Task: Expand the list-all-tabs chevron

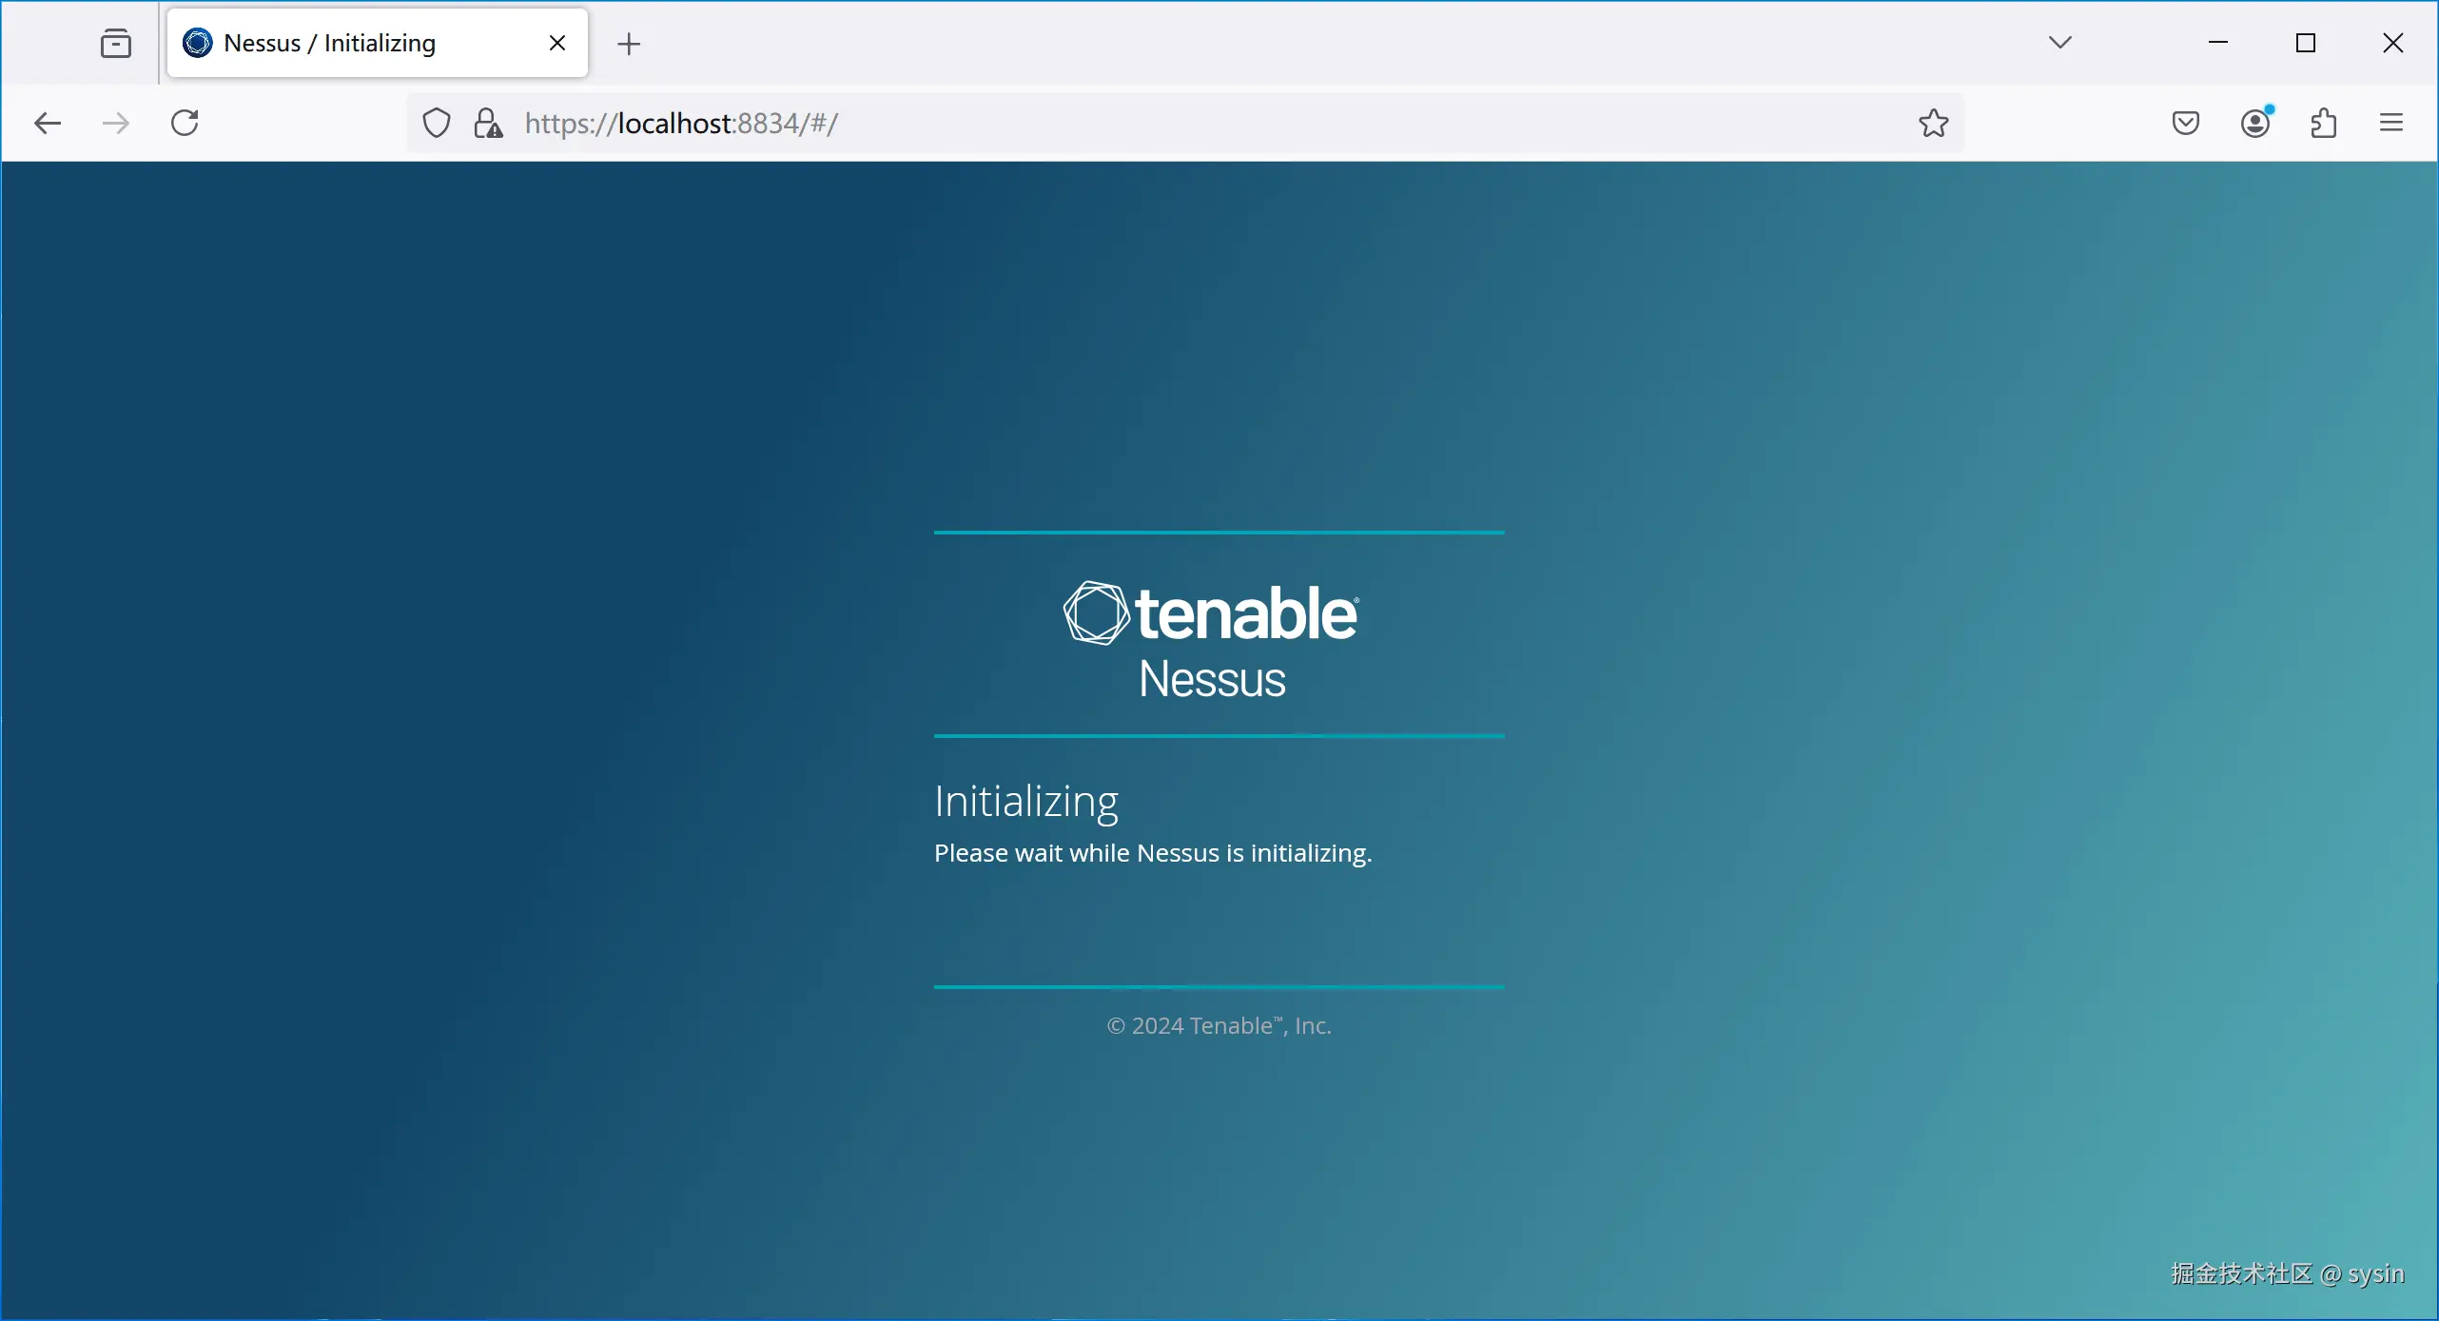Action: point(2058,42)
